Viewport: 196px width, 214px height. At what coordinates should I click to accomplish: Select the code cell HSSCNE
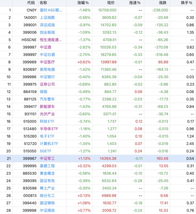pos(29,40)
